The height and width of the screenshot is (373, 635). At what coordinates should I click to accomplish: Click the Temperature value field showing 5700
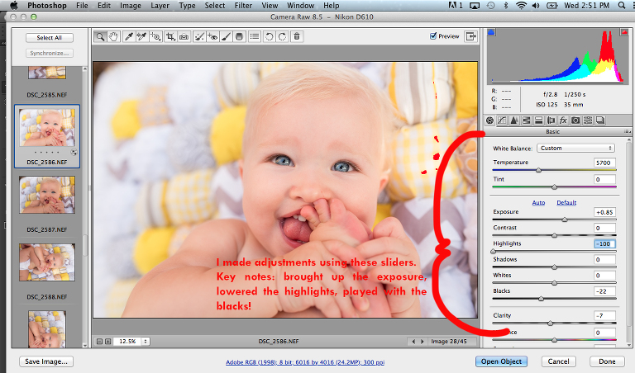(x=604, y=163)
